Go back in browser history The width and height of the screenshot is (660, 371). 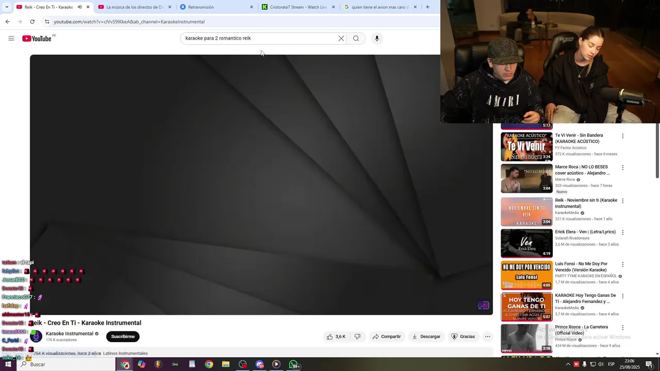(7, 22)
